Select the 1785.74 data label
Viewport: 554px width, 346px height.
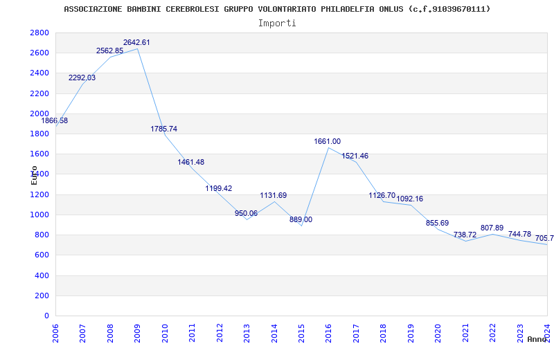[164, 129]
